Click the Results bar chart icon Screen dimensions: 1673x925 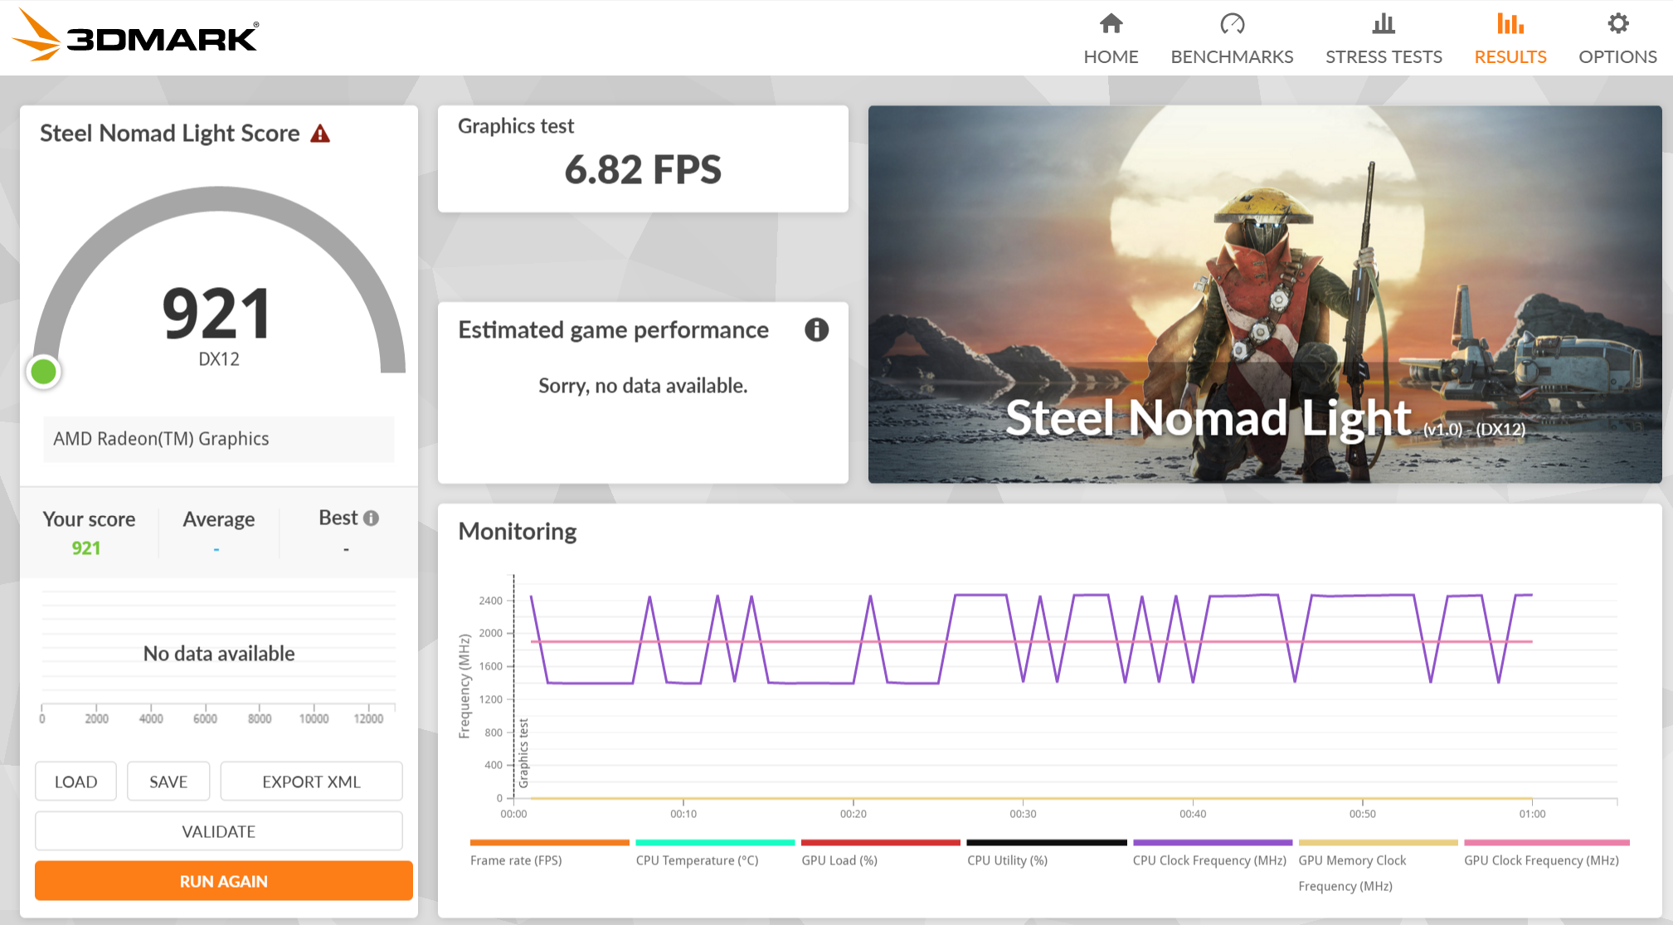(1510, 23)
